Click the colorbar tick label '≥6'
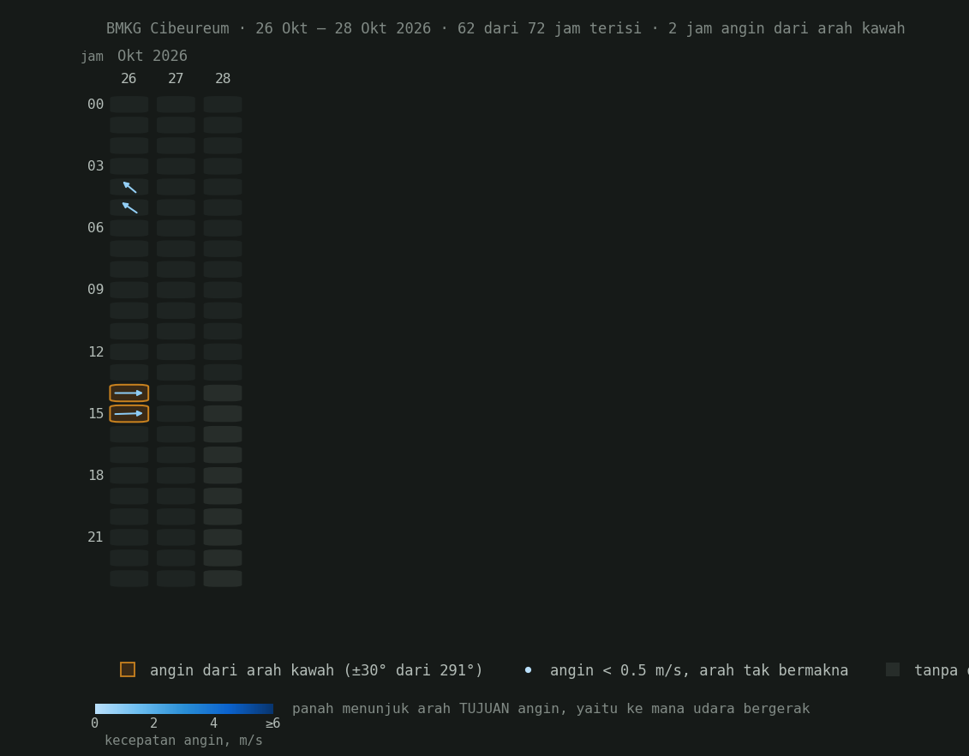 coord(272,723)
